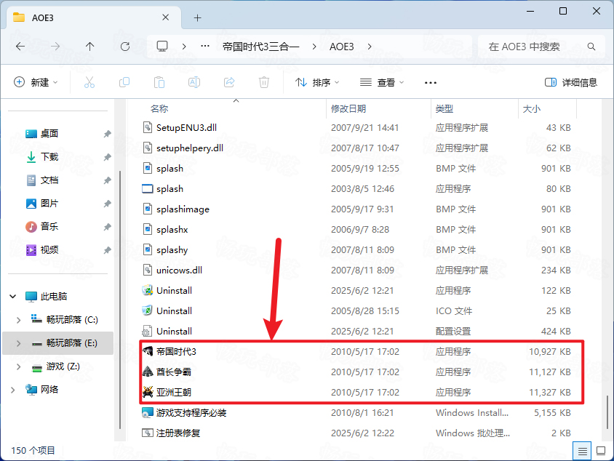614x461 pixels.
Task: Click the file list vertical scrollbar
Action: click(x=607, y=413)
